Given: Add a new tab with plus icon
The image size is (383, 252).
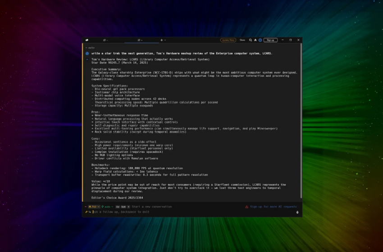Looking at the screenshot, I should (x=161, y=40).
